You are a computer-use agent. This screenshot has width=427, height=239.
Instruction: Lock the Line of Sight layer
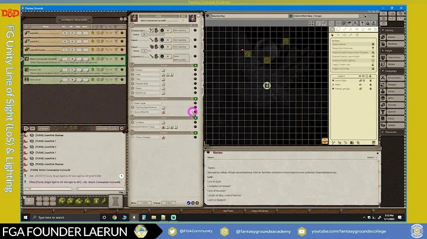pos(370,80)
